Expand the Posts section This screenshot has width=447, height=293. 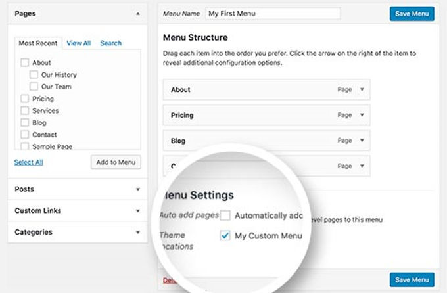coord(138,189)
